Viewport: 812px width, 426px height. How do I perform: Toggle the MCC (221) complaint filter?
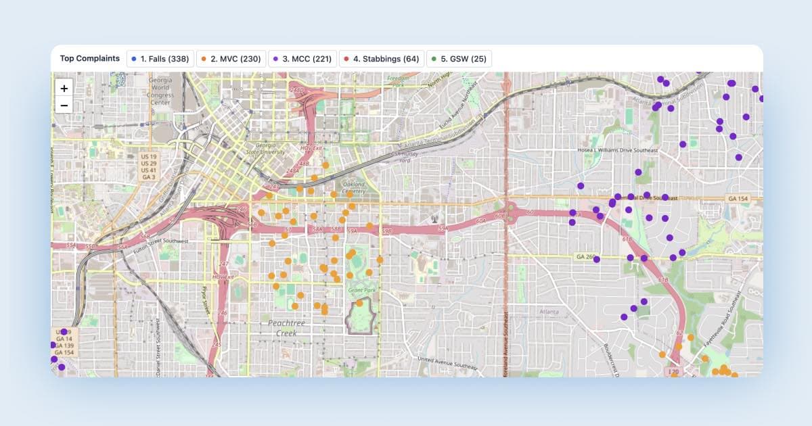tap(302, 59)
